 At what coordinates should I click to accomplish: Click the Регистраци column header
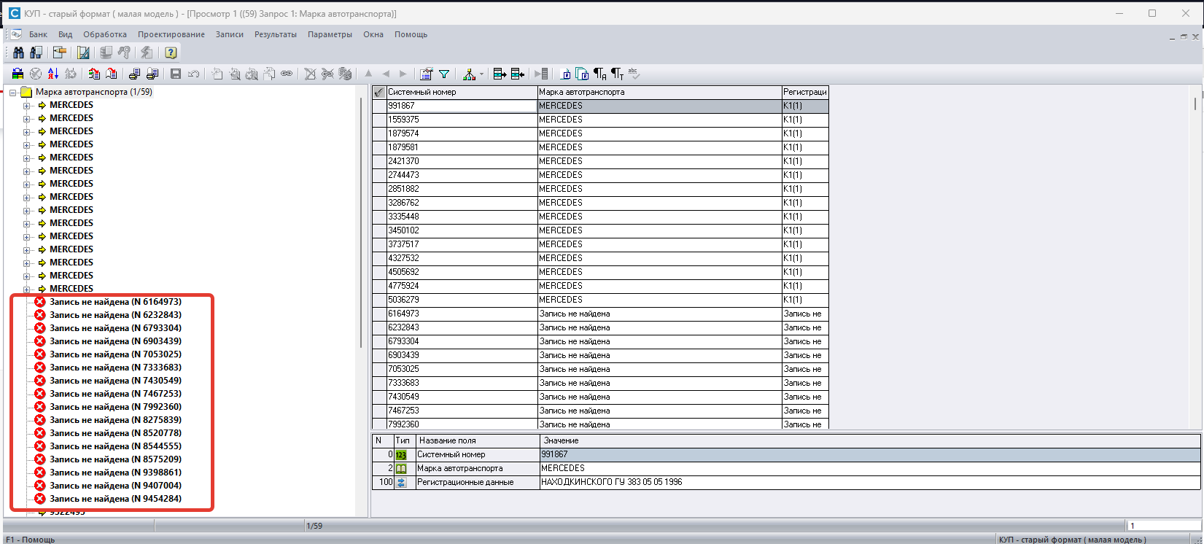click(x=805, y=93)
